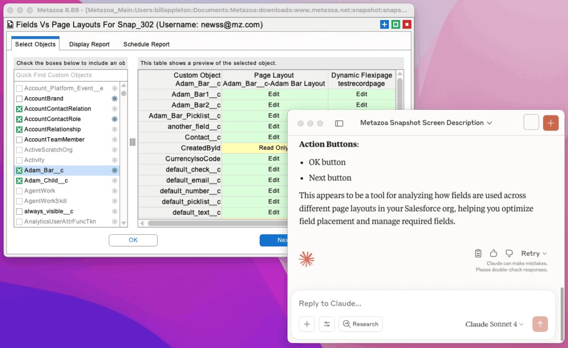Check the AccountTeamMember checkbox
Image resolution: width=568 pixels, height=348 pixels.
pos(19,139)
